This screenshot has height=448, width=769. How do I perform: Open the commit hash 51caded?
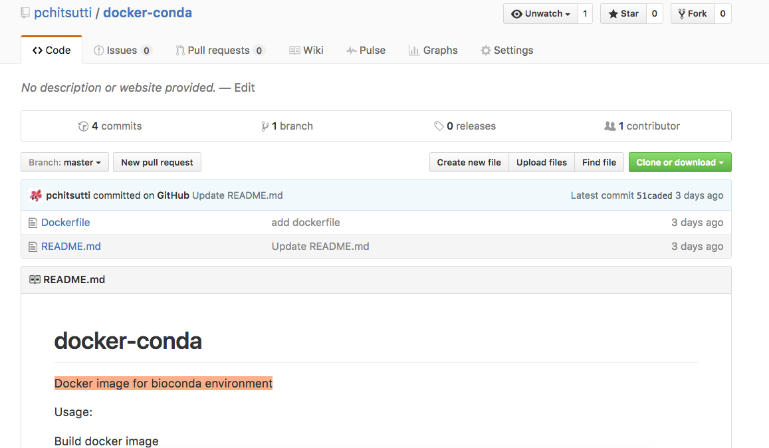(654, 195)
